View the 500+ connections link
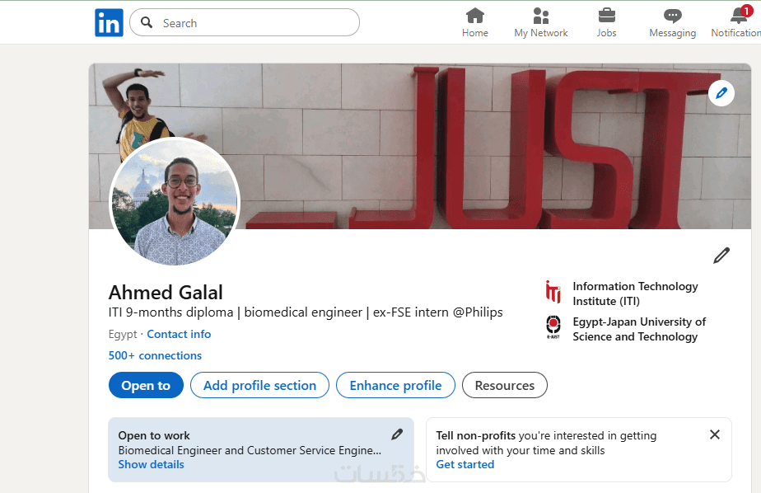The width and height of the screenshot is (761, 493). [155, 355]
